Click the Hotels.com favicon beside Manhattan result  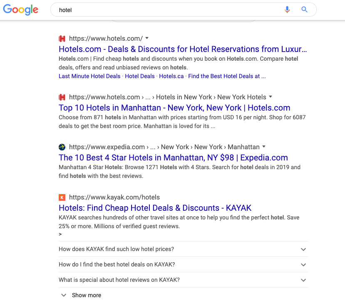pyautogui.click(x=62, y=97)
